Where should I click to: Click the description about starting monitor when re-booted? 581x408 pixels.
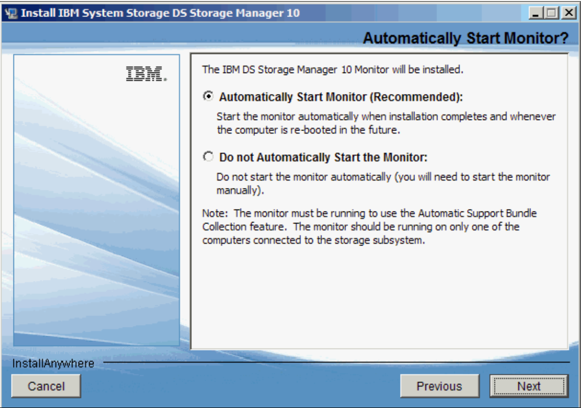(x=385, y=123)
